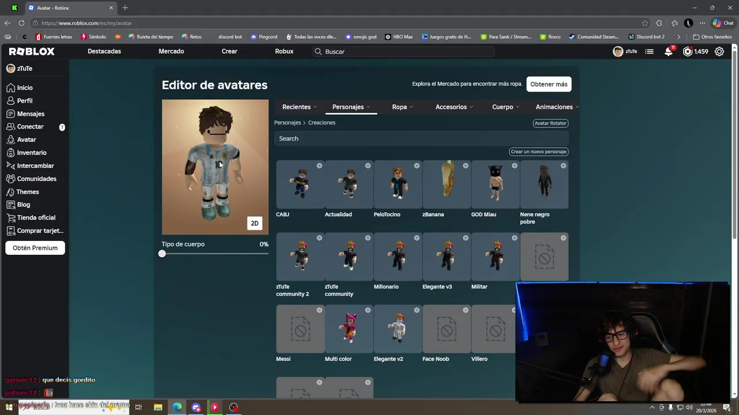Open Mercado in the top navigation
739x415 pixels.
pyautogui.click(x=171, y=51)
